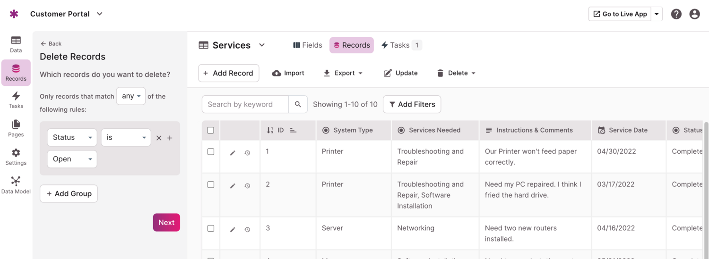Switch to the Tasks tab
Screen dimensions: 709x259
point(396,45)
